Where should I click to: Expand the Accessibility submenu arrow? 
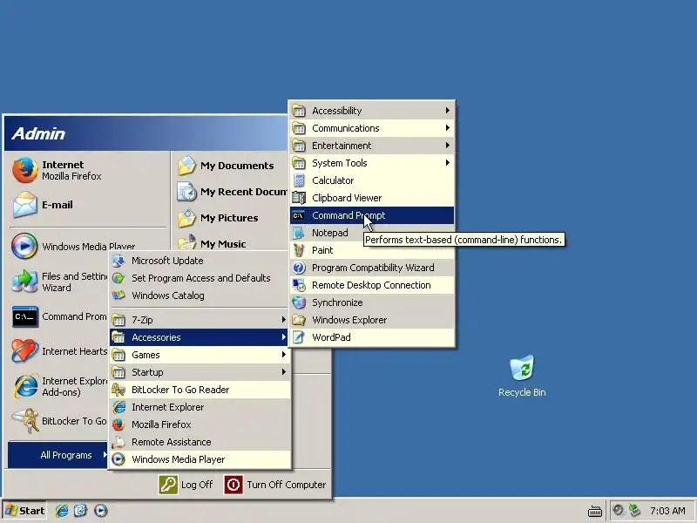point(448,111)
